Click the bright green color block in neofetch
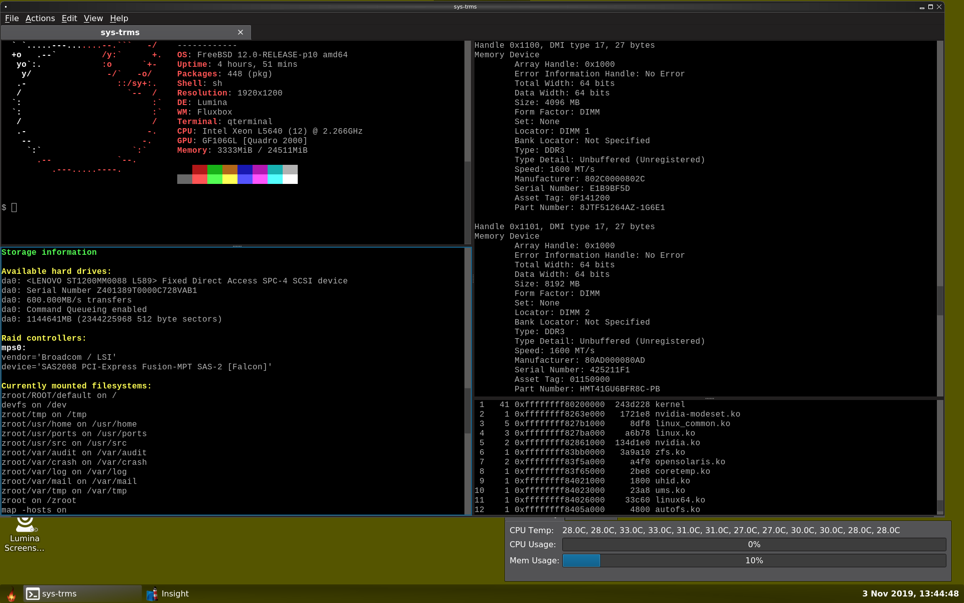The image size is (964, 603). click(x=215, y=179)
